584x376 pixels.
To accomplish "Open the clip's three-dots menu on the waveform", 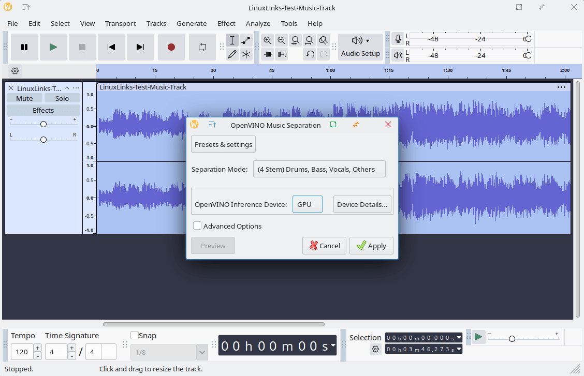I will tap(561, 87).
